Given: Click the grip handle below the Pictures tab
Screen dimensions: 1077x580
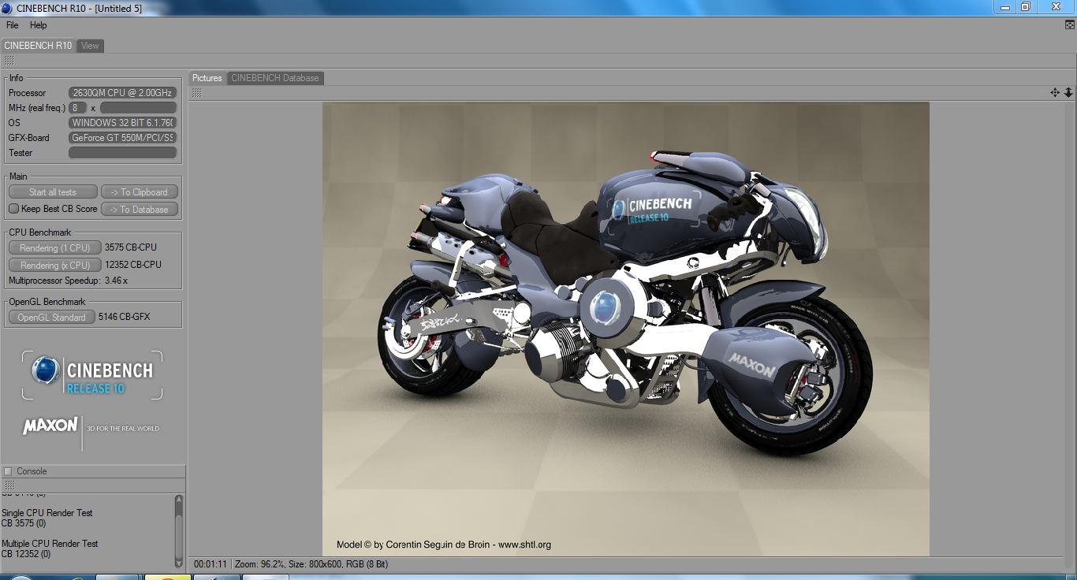Looking at the screenshot, I should tap(196, 93).
